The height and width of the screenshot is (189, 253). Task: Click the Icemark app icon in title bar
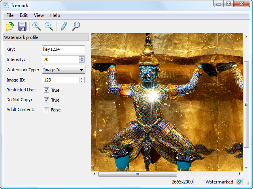pos(6,5)
